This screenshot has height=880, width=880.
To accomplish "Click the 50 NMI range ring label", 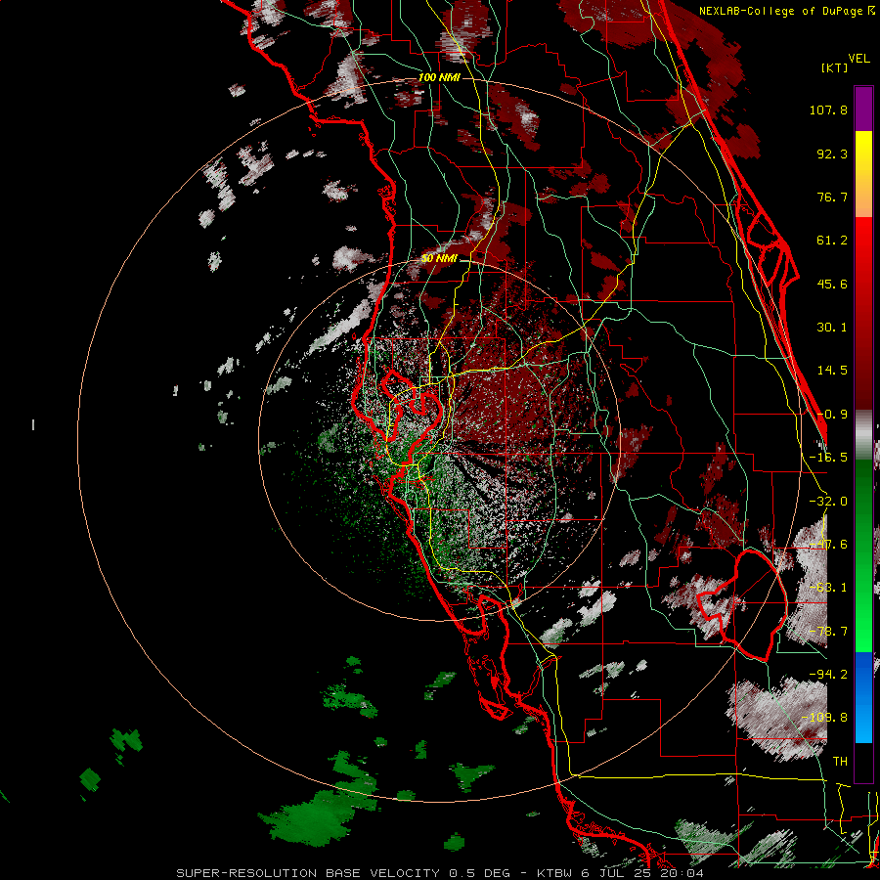I will click(x=439, y=259).
